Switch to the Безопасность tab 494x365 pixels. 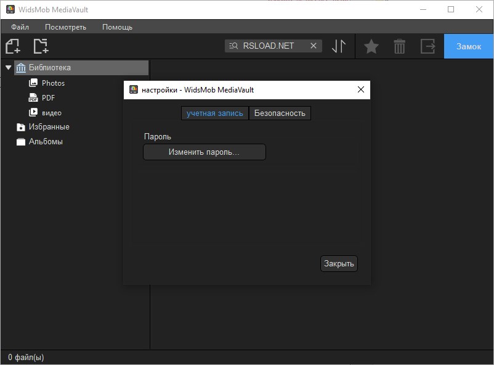[280, 113]
